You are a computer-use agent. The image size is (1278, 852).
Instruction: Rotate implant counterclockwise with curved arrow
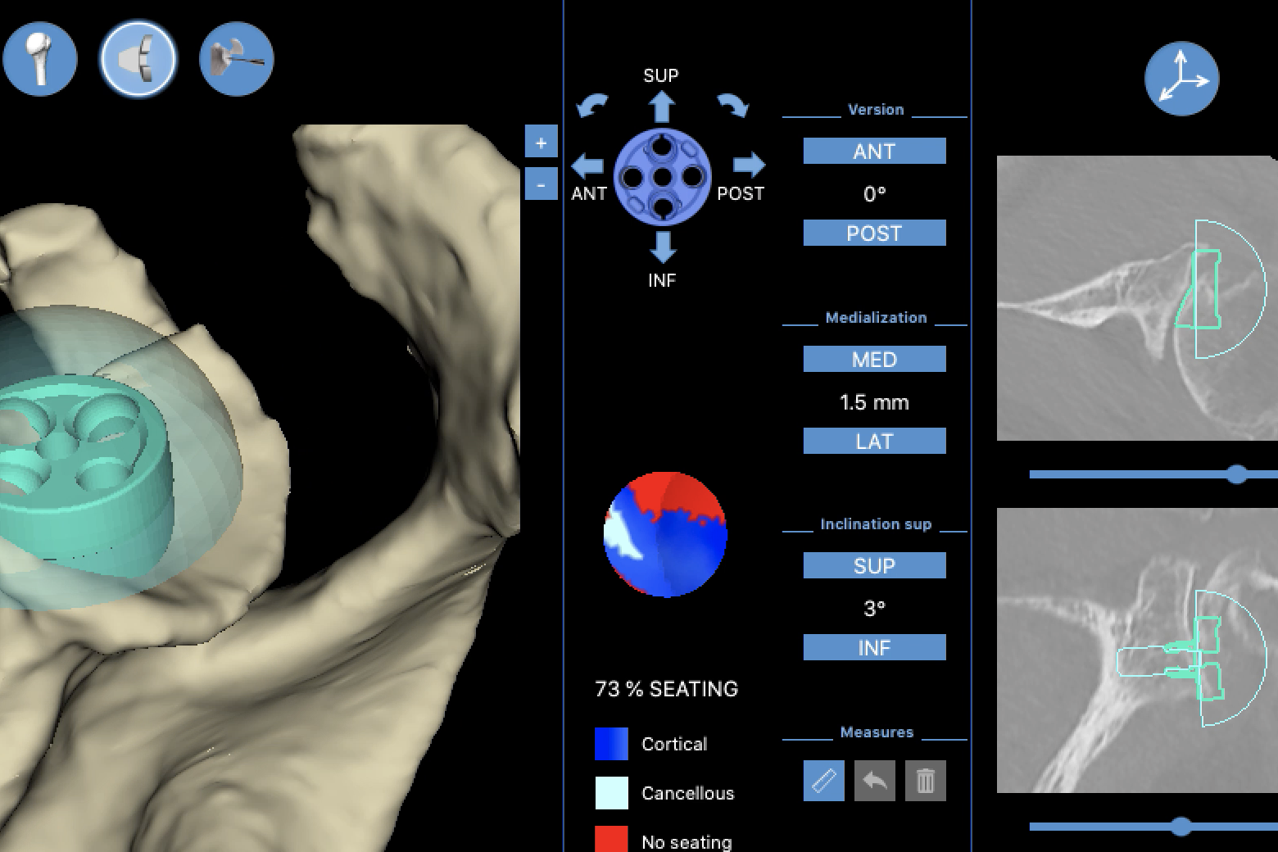pyautogui.click(x=592, y=106)
